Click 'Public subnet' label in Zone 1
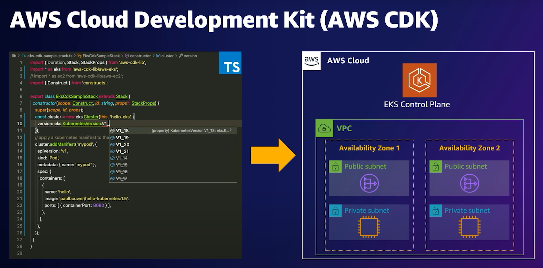This screenshot has height=268, width=543. [x=365, y=166]
